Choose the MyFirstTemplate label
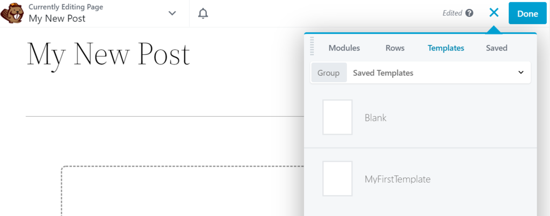 397,179
